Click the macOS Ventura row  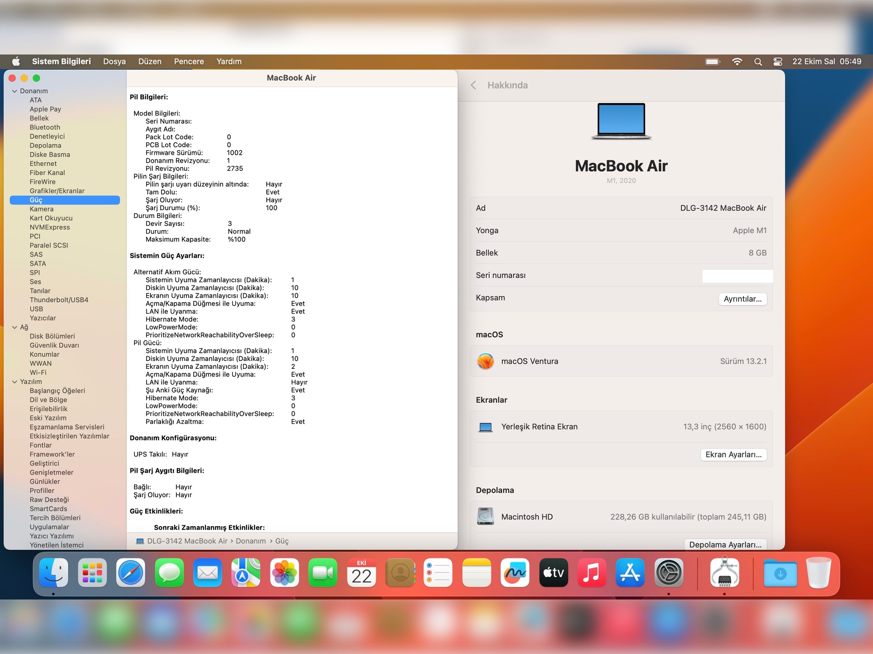[x=621, y=361]
